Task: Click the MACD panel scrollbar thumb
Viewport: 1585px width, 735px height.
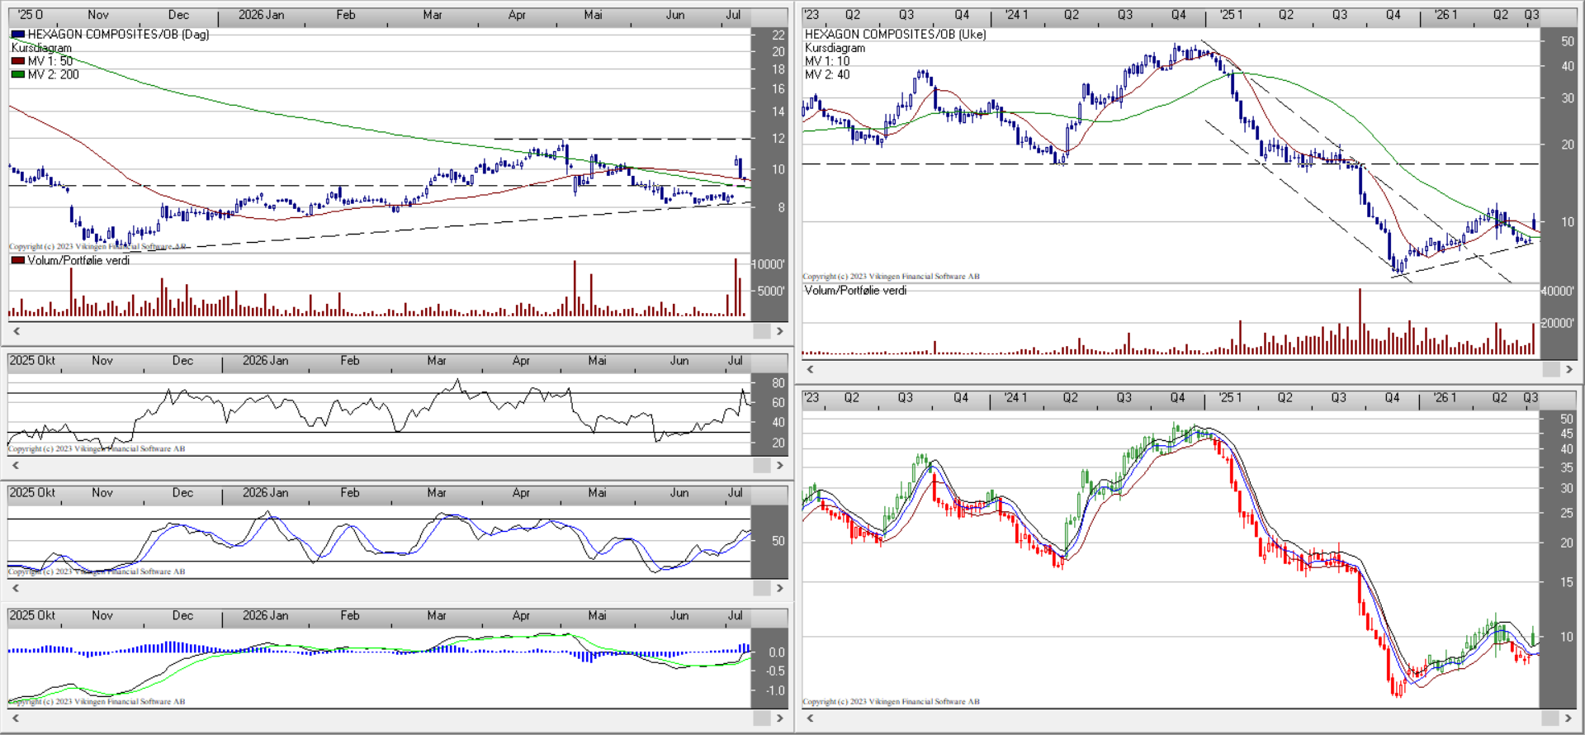Action: pyautogui.click(x=761, y=718)
